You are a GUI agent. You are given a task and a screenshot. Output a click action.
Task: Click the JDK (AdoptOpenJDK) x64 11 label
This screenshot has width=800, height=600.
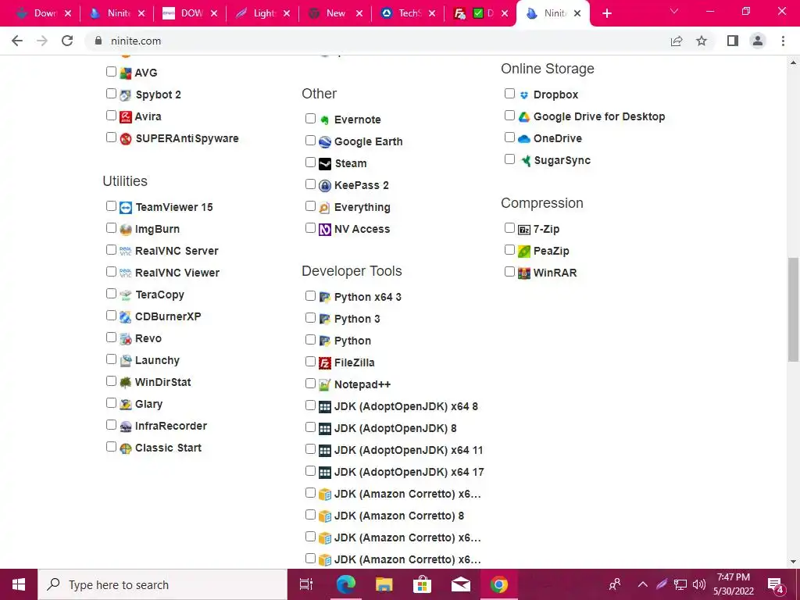click(x=409, y=451)
